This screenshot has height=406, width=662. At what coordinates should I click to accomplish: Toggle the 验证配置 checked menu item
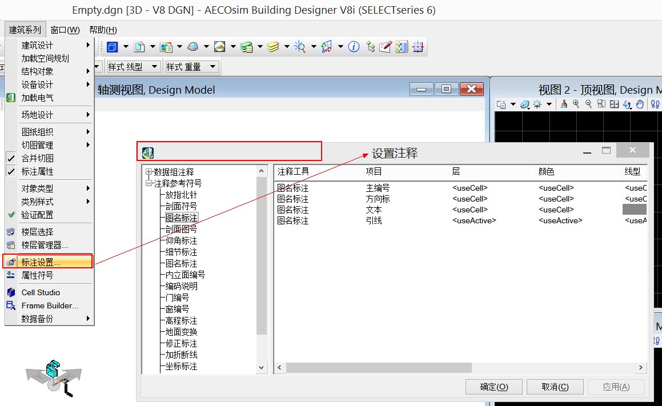(x=48, y=215)
